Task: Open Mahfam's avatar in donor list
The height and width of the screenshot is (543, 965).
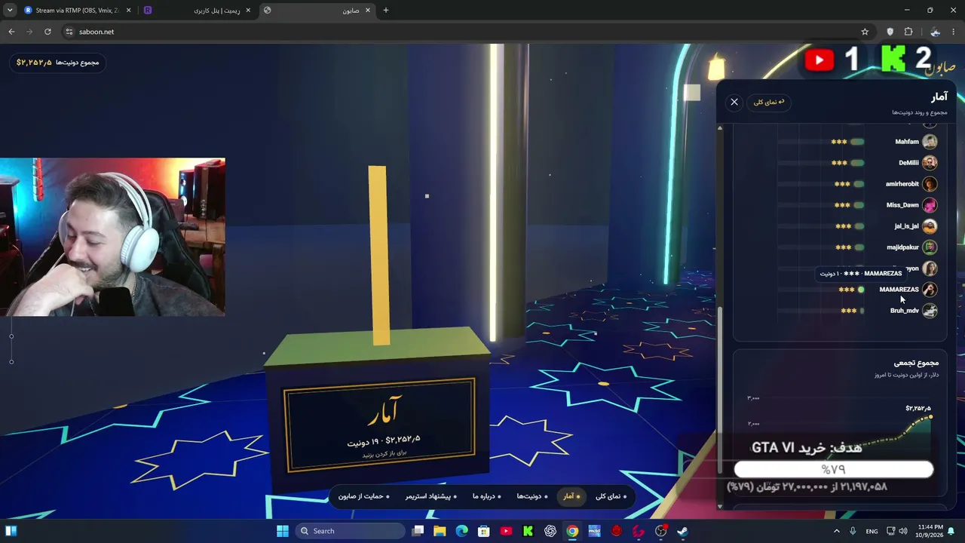Action: (x=930, y=142)
